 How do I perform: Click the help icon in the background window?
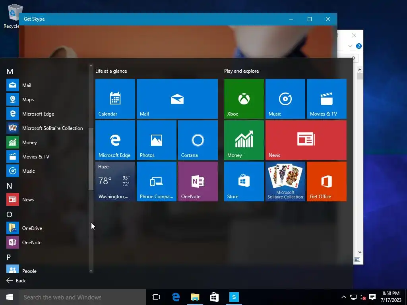pyautogui.click(x=359, y=46)
